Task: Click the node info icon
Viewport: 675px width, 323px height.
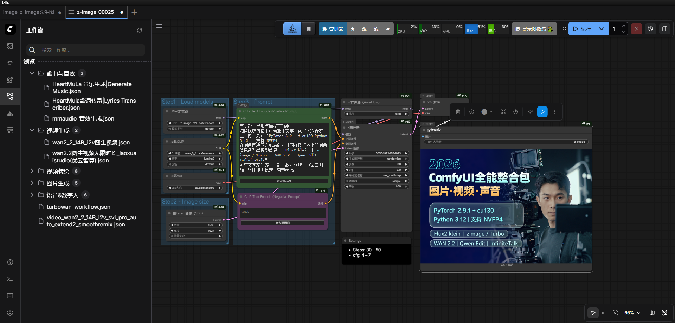Action: pos(472,112)
